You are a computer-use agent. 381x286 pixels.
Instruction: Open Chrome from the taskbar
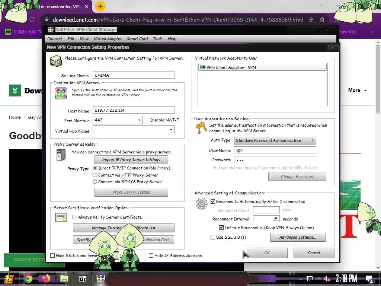(28, 279)
